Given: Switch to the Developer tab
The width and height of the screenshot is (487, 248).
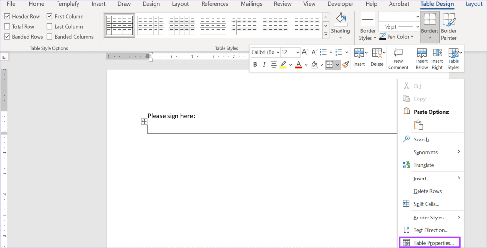Looking at the screenshot, I should coord(341,4).
